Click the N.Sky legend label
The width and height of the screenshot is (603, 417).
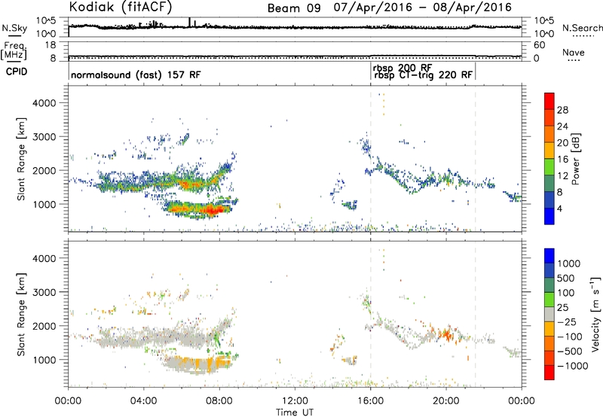[x=14, y=28]
